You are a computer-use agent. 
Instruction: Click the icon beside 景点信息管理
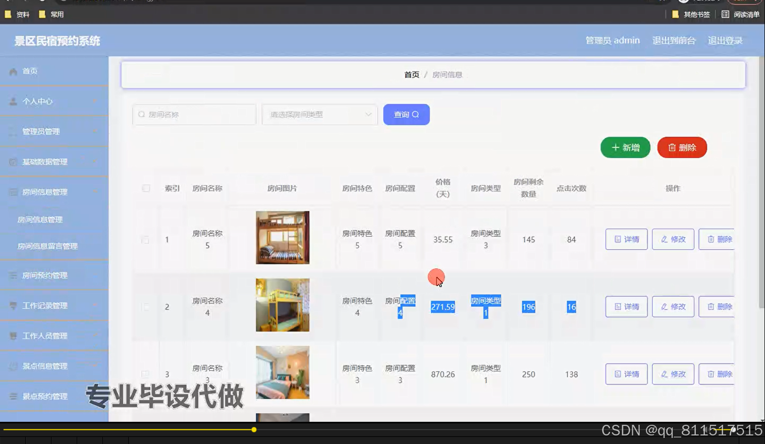click(x=13, y=366)
